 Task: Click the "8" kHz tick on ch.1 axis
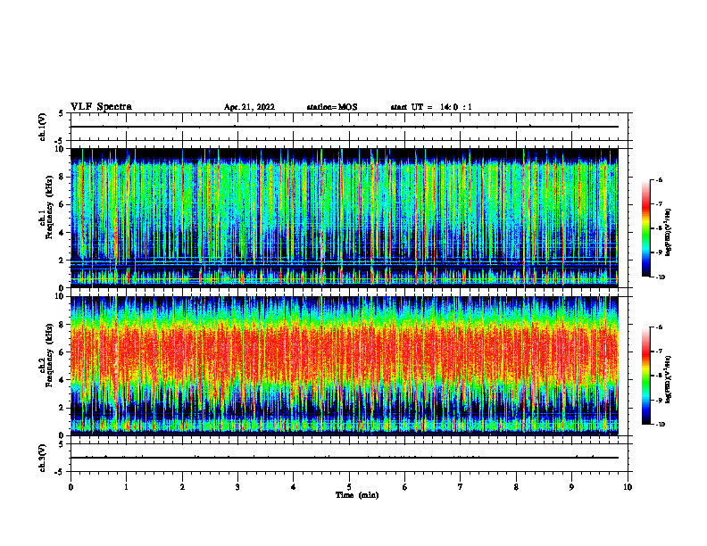click(62, 177)
